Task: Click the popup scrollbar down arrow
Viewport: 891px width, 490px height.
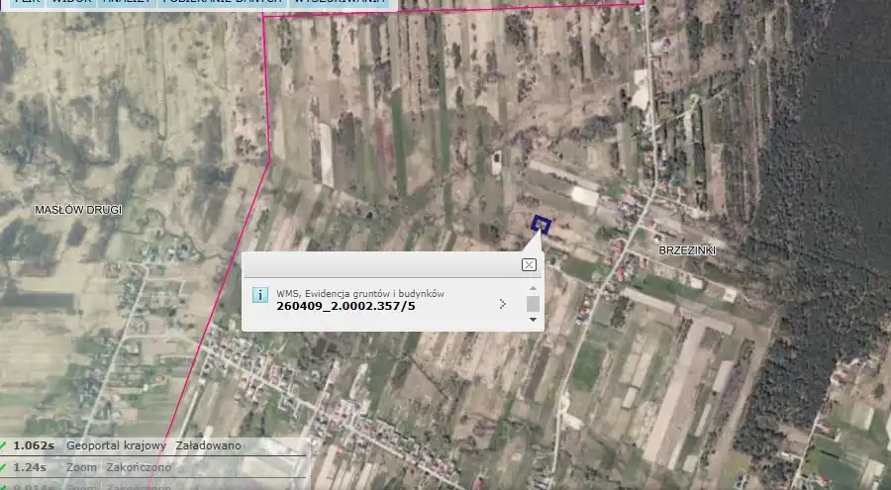Action: pos(533,320)
